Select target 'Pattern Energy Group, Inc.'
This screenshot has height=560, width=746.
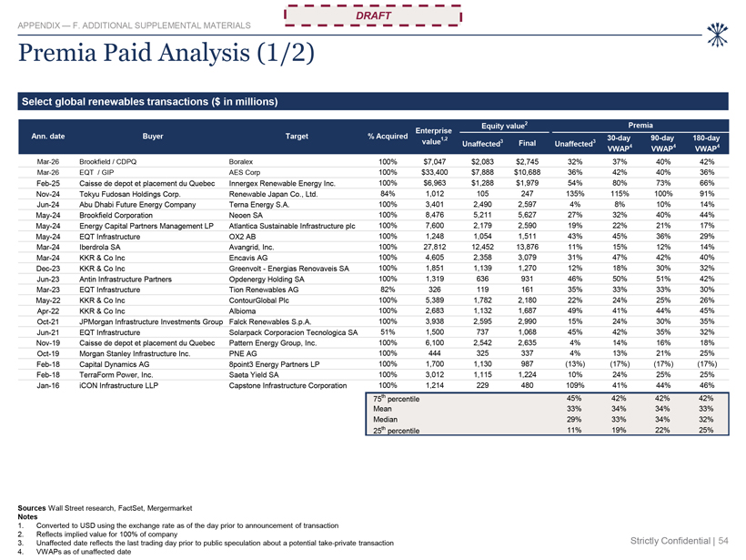click(273, 343)
